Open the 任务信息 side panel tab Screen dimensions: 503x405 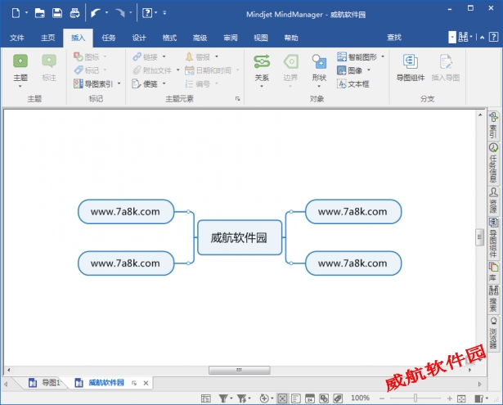coord(493,163)
